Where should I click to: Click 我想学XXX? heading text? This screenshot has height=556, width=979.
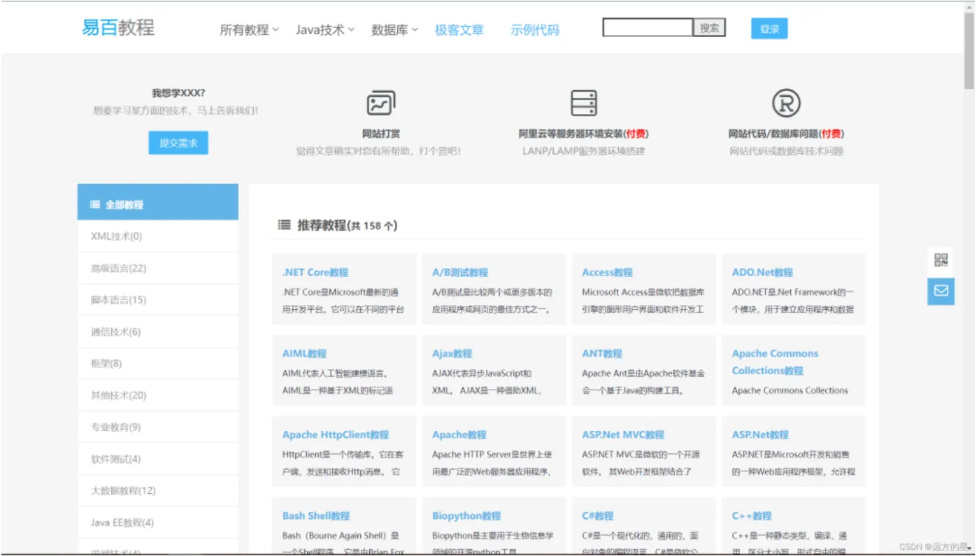point(178,93)
